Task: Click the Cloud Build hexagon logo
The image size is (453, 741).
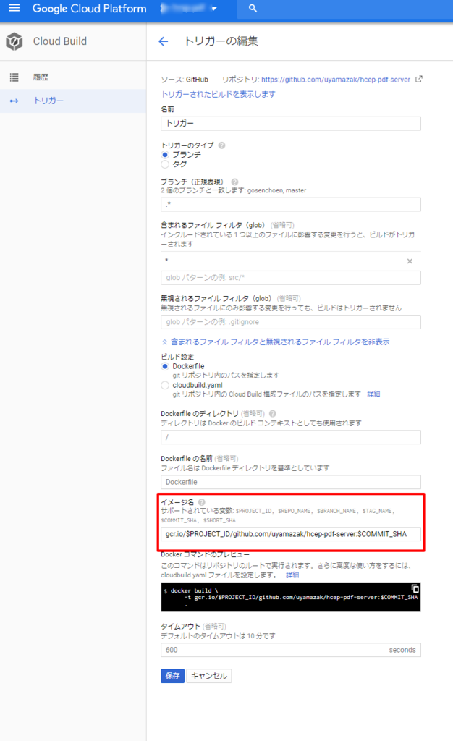Action: (x=14, y=41)
